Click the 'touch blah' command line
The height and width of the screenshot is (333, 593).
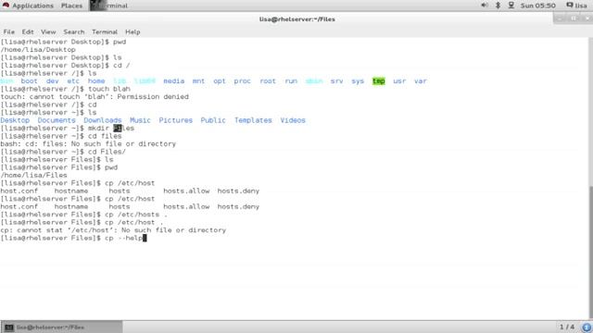66,89
